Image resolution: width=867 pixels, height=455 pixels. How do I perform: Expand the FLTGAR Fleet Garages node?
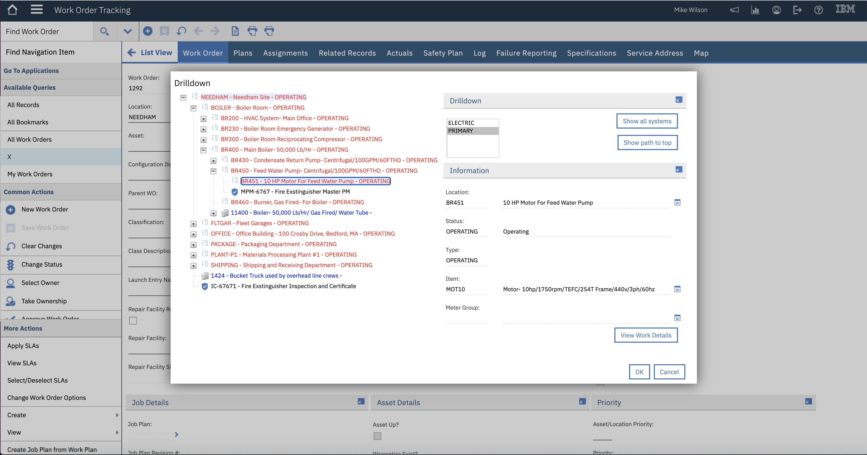193,224
